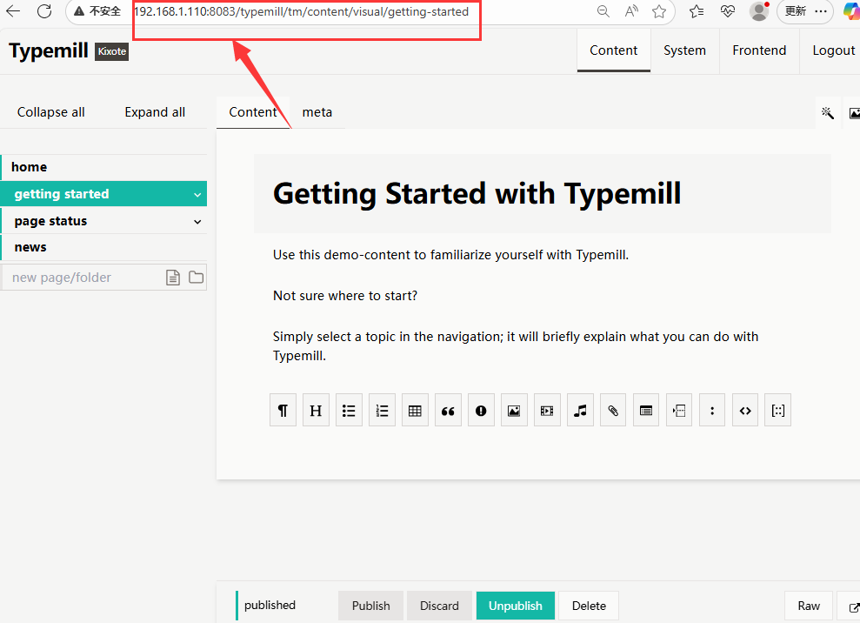The width and height of the screenshot is (860, 623).
Task: Edit the paragraph starting 'Simply select a topic'
Action: [x=516, y=345]
